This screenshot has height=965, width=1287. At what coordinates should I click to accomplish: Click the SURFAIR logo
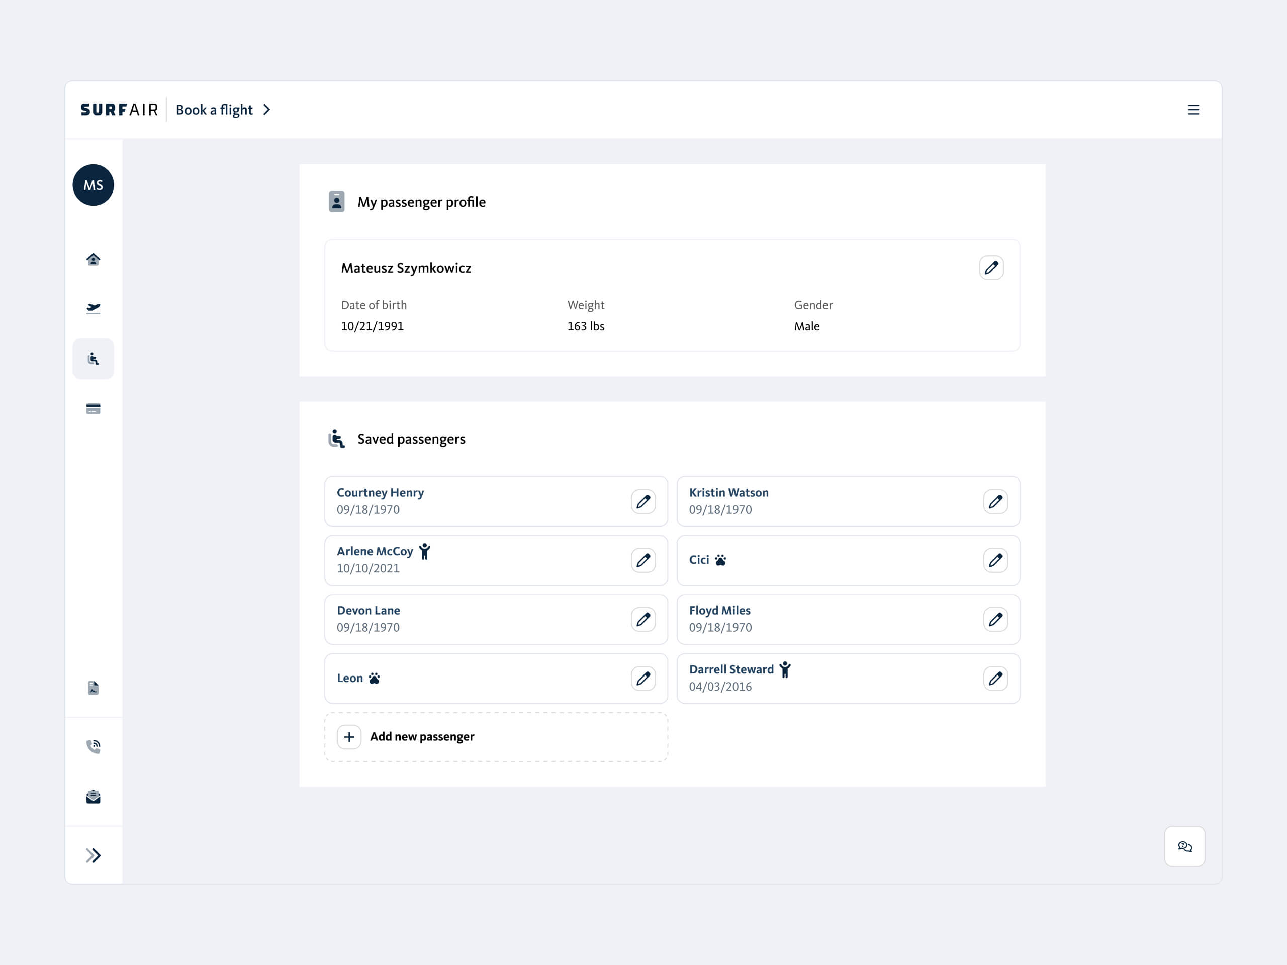(119, 110)
